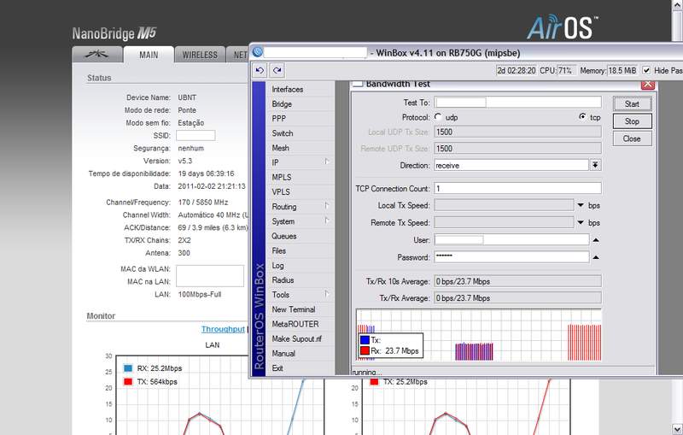Open the Direction dropdown

click(x=595, y=165)
